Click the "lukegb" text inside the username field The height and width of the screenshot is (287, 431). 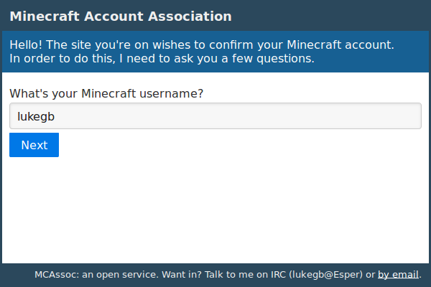[x=37, y=116]
